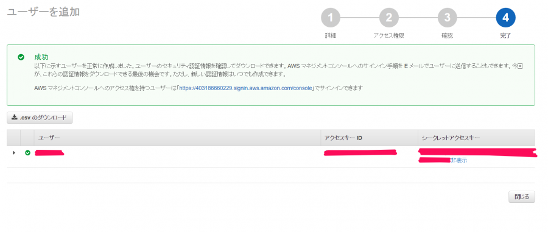548x232 pixels.
Task: Click step 4 完了 circle
Action: [505, 18]
